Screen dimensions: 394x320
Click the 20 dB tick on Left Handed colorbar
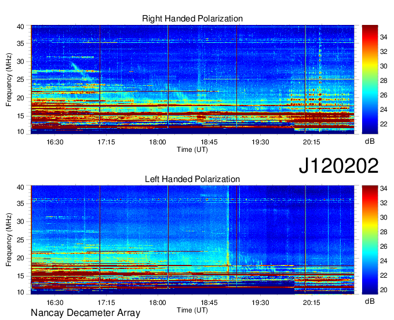coord(384,290)
